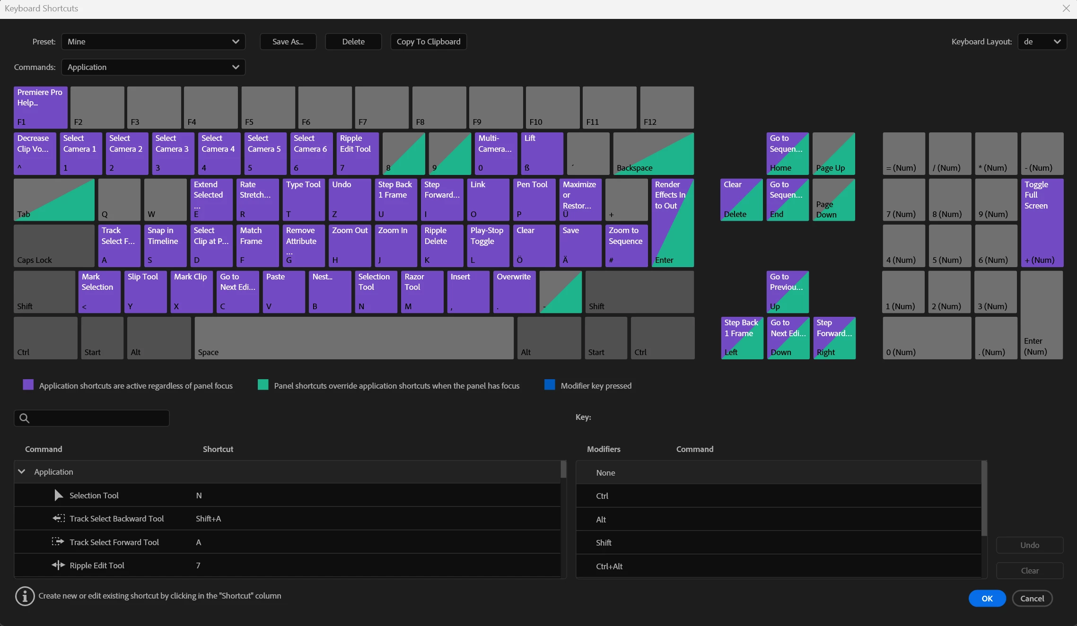Click the Razor Tool M key

[422, 292]
